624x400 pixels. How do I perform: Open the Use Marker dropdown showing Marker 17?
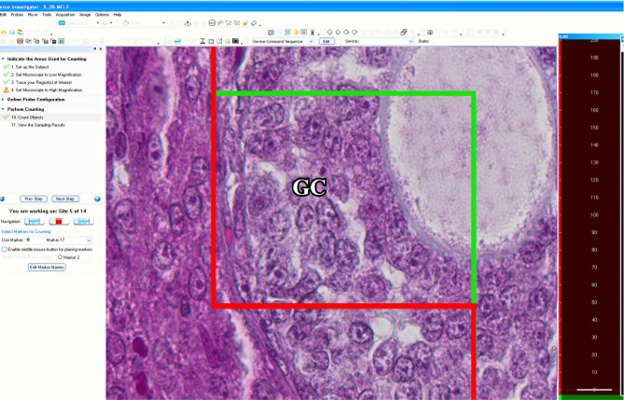tap(59, 241)
